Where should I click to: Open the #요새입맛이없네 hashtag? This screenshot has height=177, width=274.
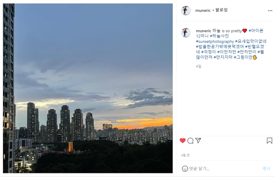click(x=251, y=41)
